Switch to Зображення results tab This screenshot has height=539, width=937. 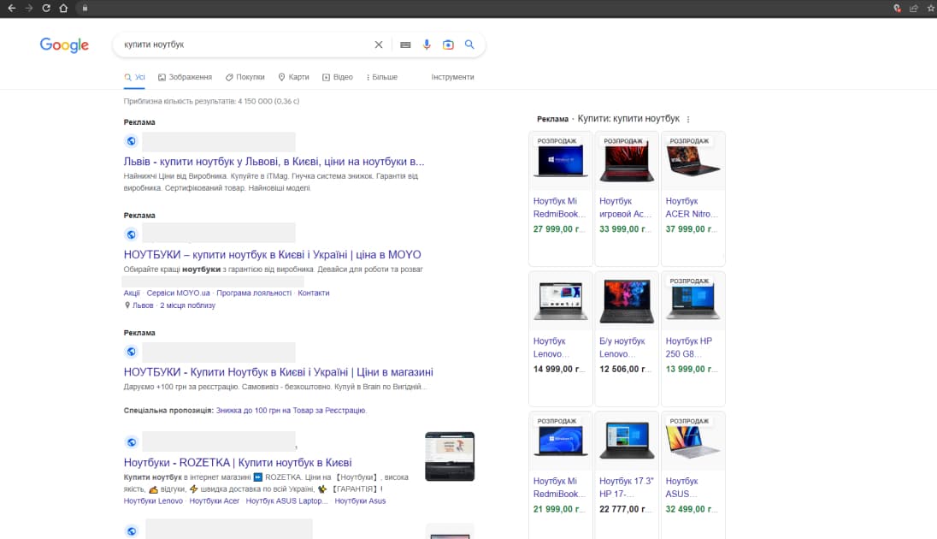point(185,77)
